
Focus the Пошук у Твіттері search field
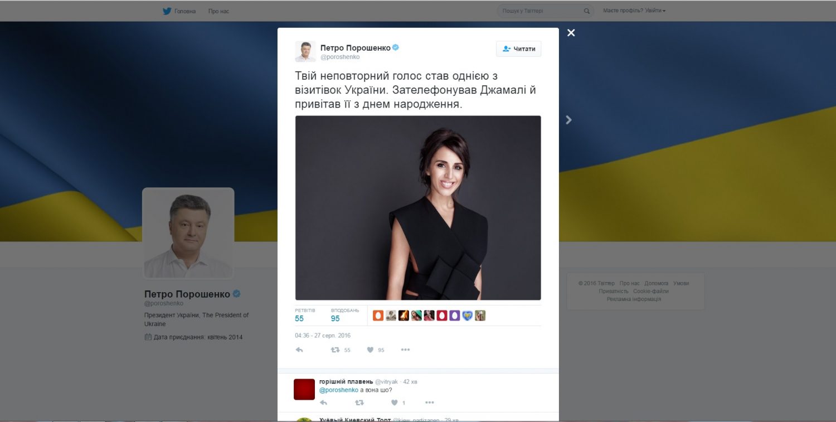(545, 11)
